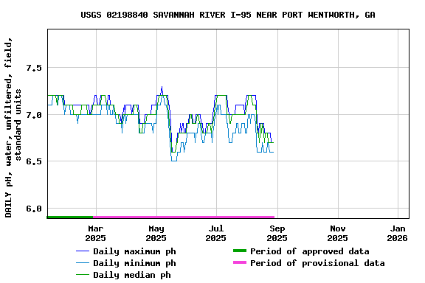Click the 7.3 pH peak in early May

point(162,87)
